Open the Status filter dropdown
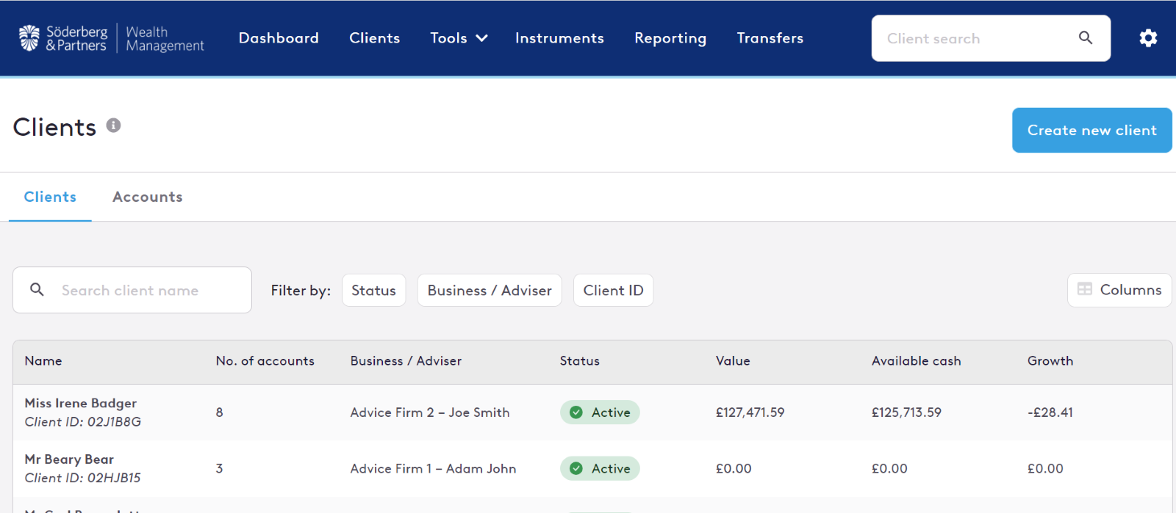1176x513 pixels. pos(373,291)
